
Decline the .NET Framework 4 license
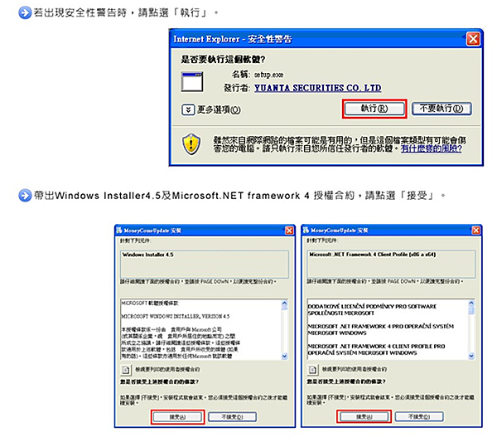tap(419, 416)
